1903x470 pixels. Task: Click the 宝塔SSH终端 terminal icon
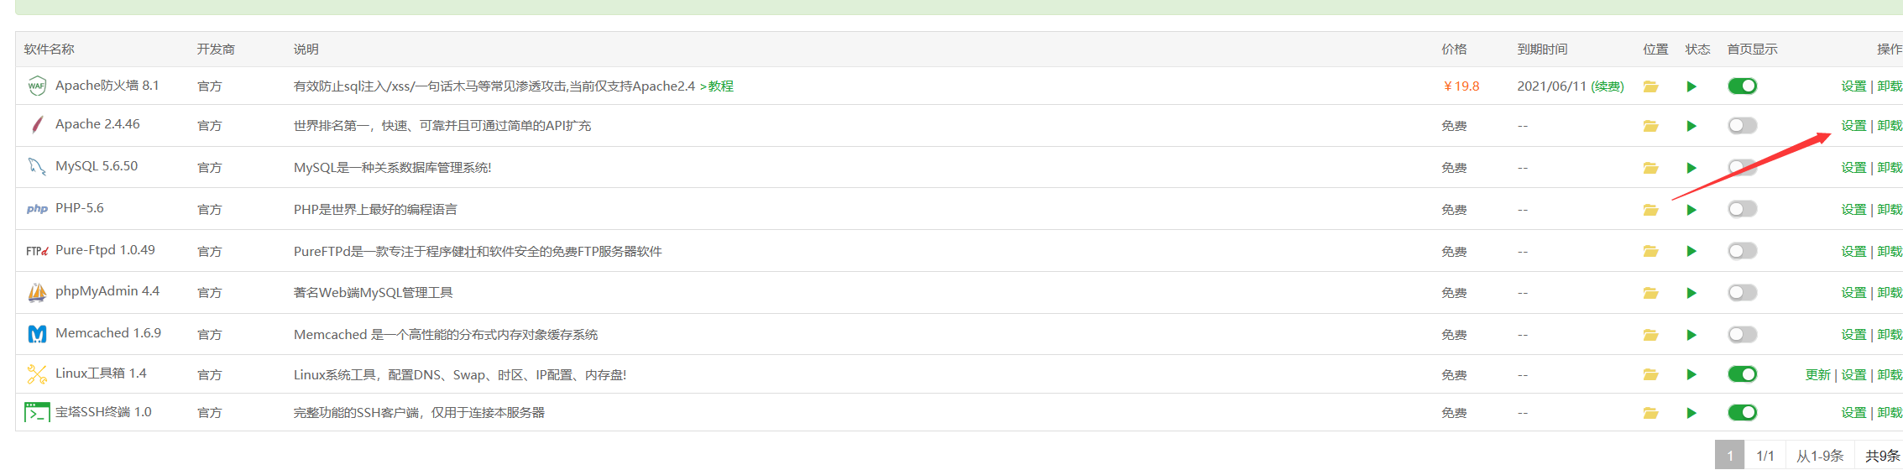37,412
